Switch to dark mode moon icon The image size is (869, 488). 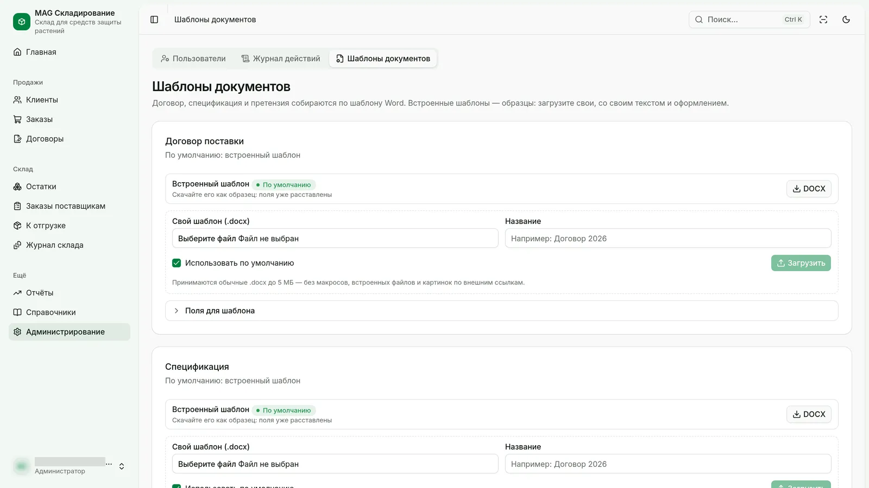click(x=846, y=20)
